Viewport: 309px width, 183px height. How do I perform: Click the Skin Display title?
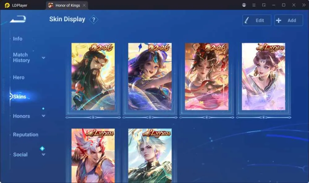67,19
